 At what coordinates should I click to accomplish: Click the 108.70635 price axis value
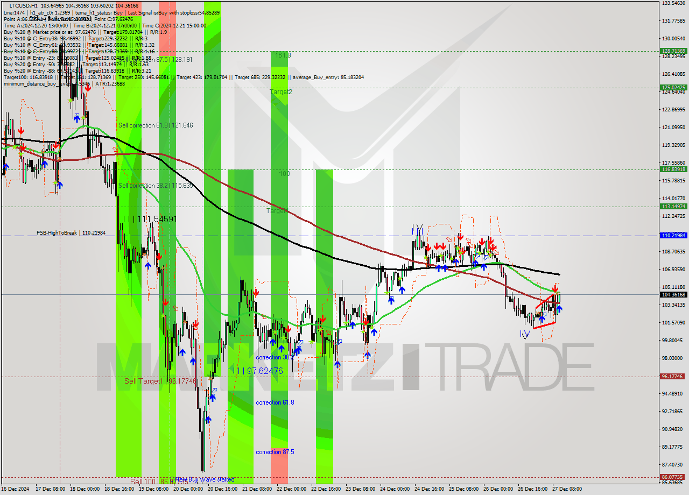tap(673, 252)
